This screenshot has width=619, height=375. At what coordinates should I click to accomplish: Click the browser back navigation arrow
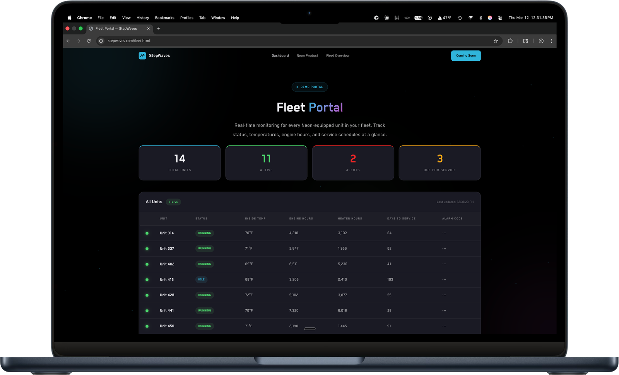68,41
